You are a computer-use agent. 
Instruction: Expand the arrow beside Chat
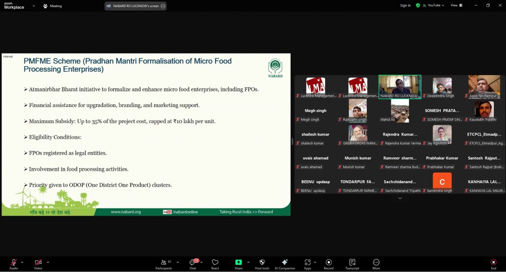(x=202, y=262)
